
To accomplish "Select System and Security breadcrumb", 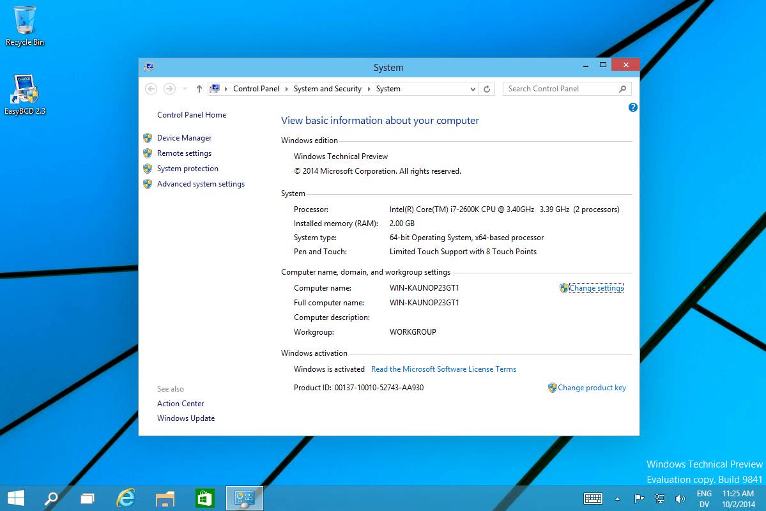I will 327,88.
